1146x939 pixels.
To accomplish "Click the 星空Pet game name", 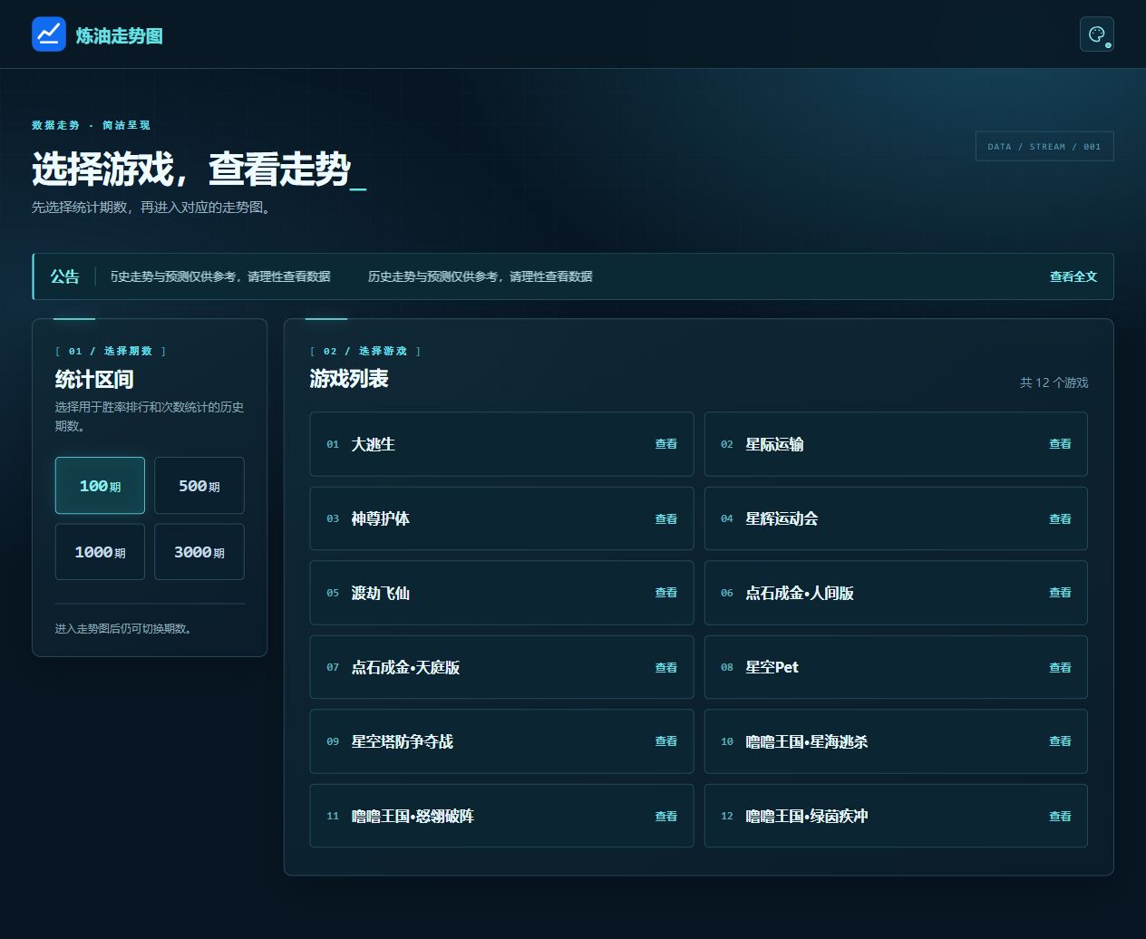I will [x=772, y=667].
